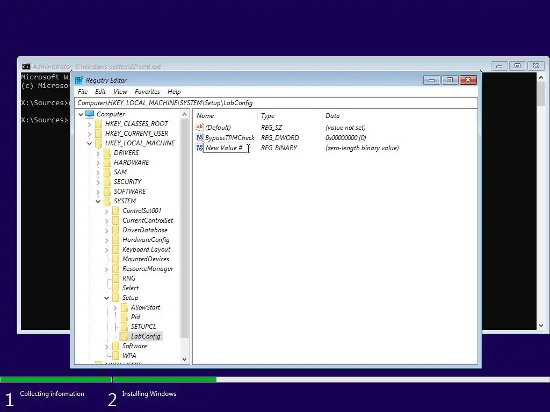Select the LabConfig folder icon
Viewport: 550px width, 412px height.
(x=125, y=336)
